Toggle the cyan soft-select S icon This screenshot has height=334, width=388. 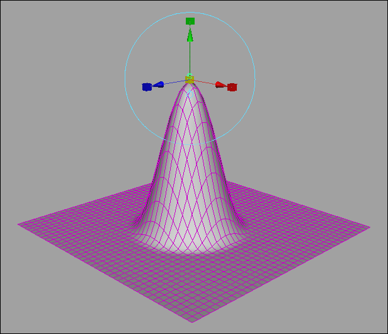(x=190, y=76)
